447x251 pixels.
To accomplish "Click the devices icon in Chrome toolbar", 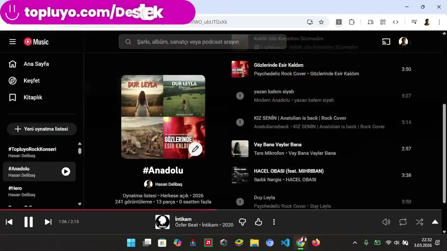I will [371, 22].
